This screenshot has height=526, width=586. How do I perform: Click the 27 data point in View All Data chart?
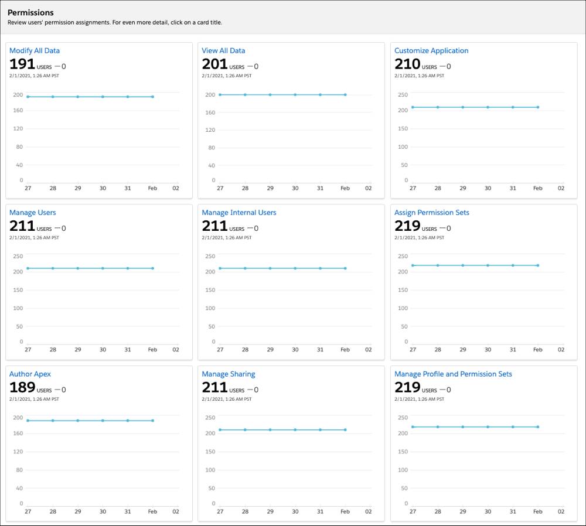pyautogui.click(x=220, y=95)
